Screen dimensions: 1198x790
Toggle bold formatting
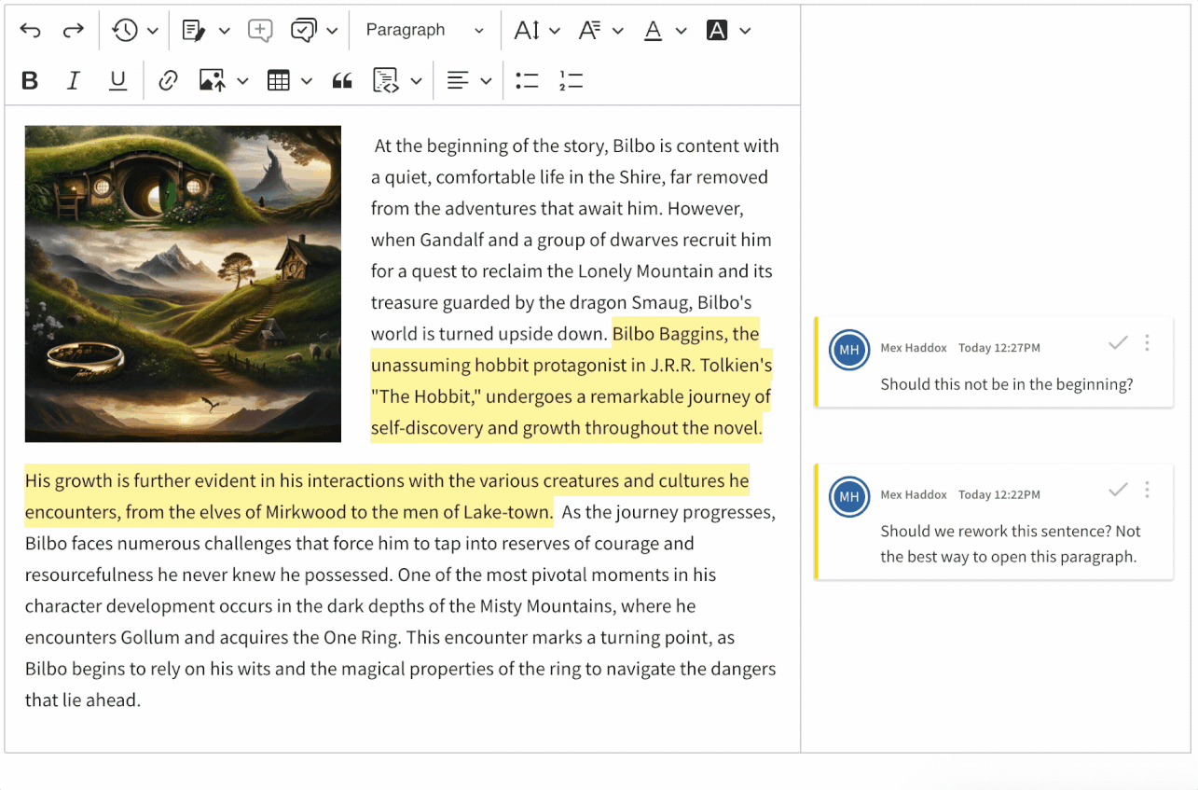click(x=30, y=81)
